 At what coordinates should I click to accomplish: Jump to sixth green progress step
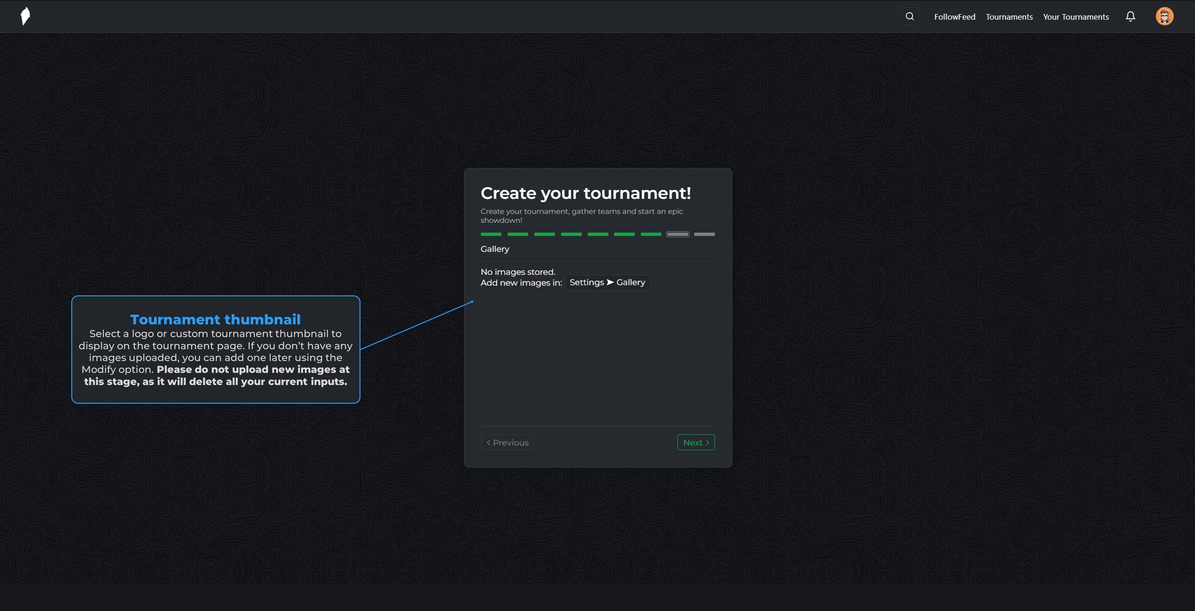pos(624,234)
